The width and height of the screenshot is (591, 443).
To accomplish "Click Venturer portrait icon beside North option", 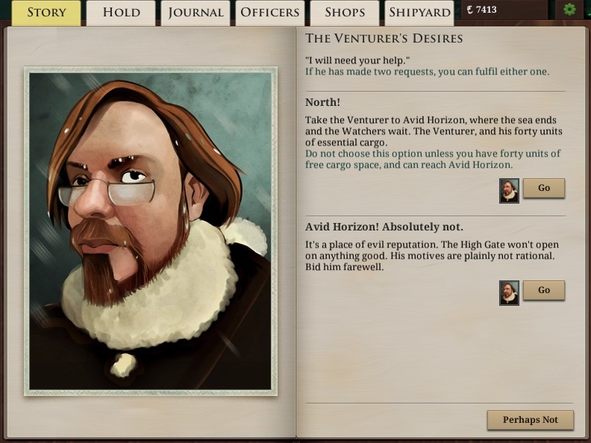I will tap(509, 191).
